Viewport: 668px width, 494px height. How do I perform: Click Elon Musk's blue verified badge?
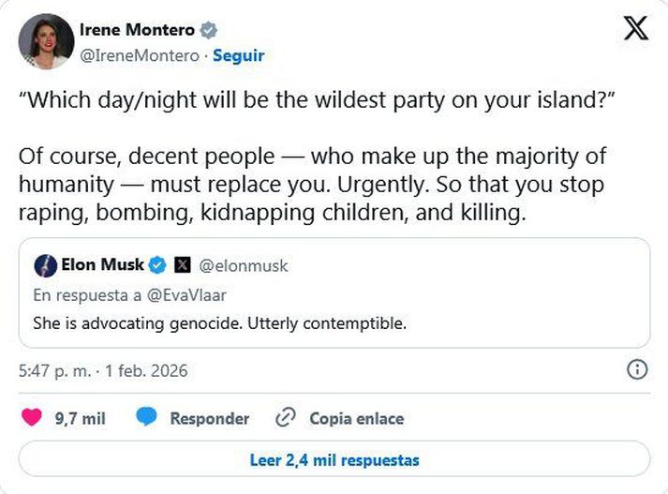pyautogui.click(x=158, y=265)
